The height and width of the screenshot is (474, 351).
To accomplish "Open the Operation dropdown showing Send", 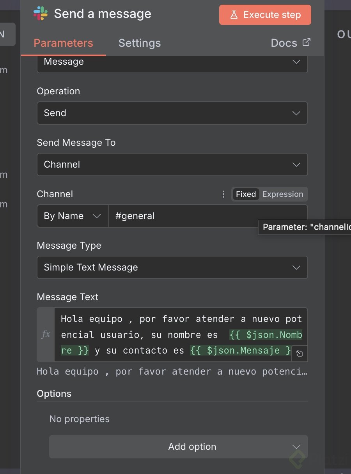I will click(x=172, y=113).
